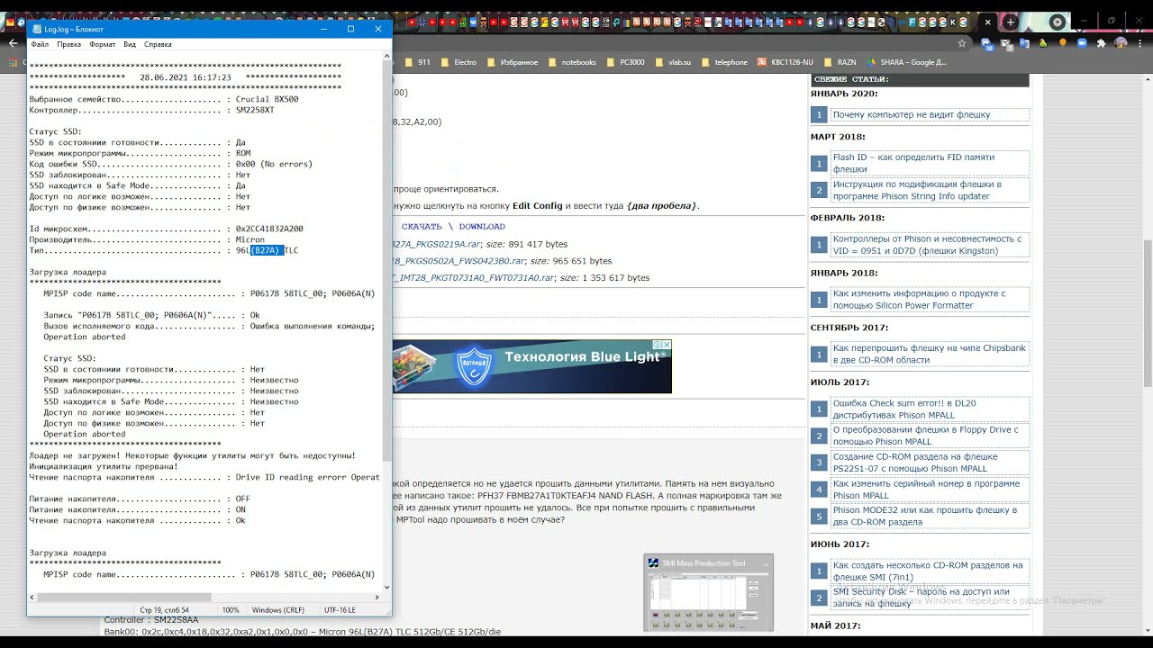Open a new browser tab with the plus button
Screen dimensions: 1153x648
[x=1011, y=22]
